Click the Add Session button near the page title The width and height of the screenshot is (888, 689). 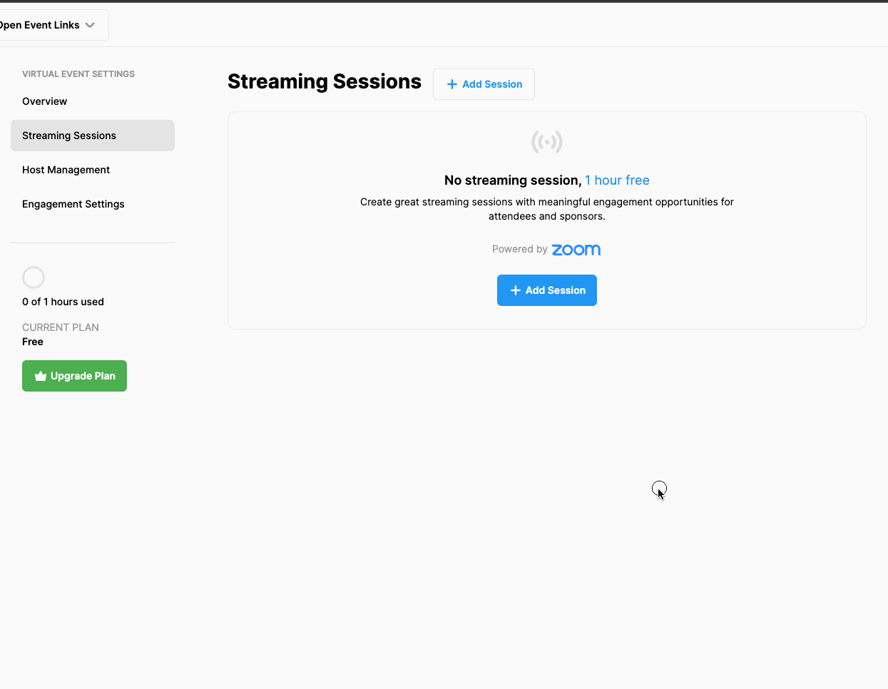point(484,84)
